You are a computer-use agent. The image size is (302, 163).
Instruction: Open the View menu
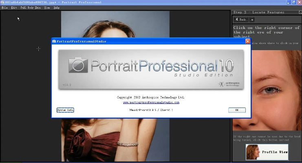click(x=47, y=8)
